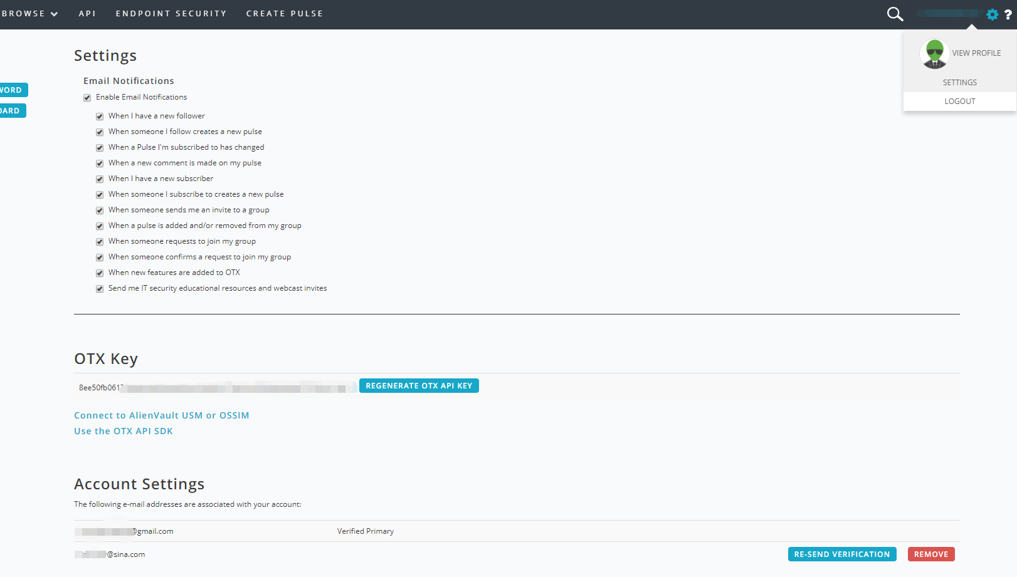Uncheck When new features are added to OTX
Viewport: 1017px width, 577px height.
pos(100,273)
